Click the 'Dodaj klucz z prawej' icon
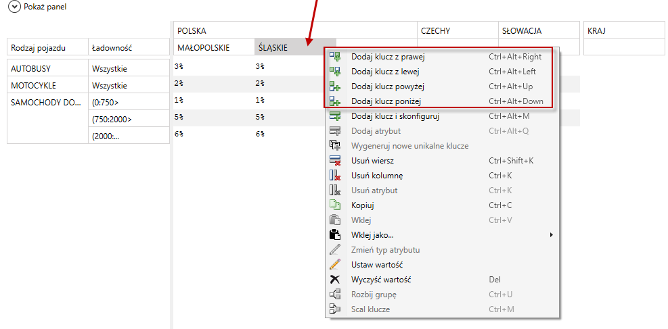668x329 pixels. 335,57
